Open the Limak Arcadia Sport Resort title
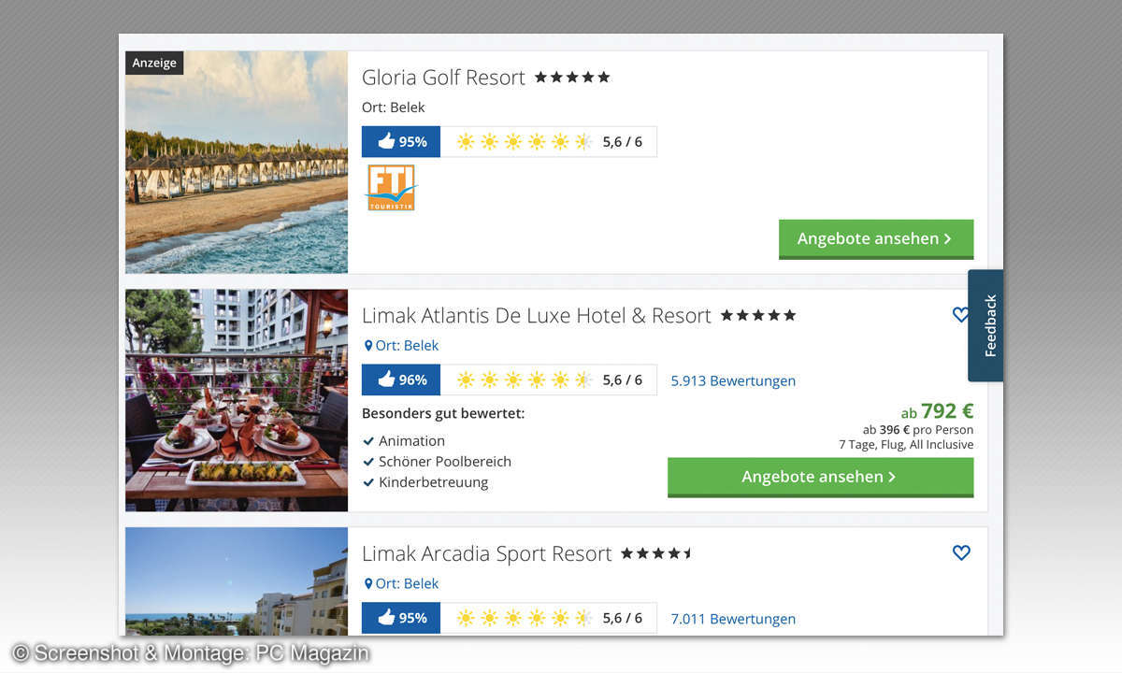Viewport: 1122px width, 673px height. [x=486, y=553]
